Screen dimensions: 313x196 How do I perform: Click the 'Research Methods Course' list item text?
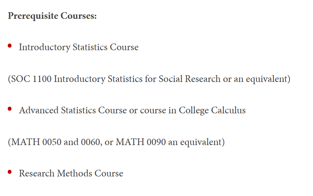click(x=71, y=173)
